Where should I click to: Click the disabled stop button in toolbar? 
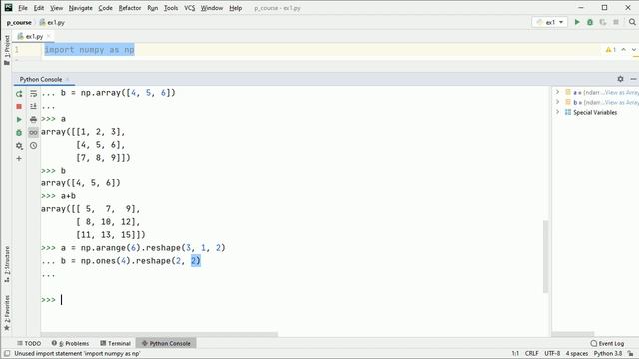click(x=616, y=22)
